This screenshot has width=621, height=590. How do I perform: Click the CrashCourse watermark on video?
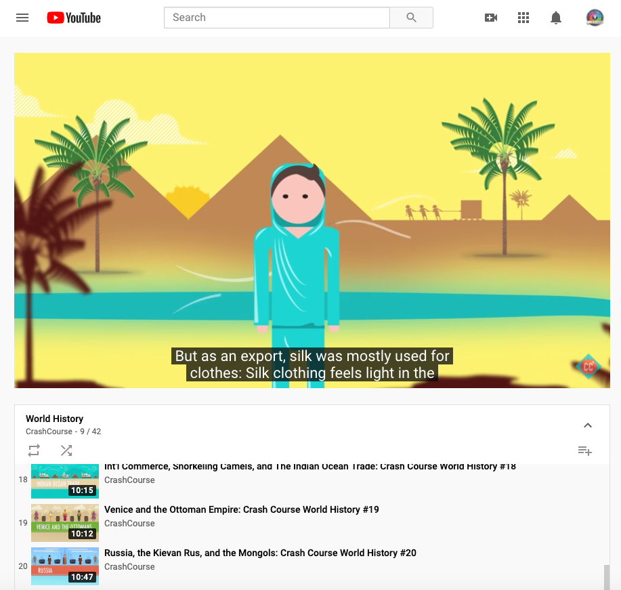(x=587, y=366)
